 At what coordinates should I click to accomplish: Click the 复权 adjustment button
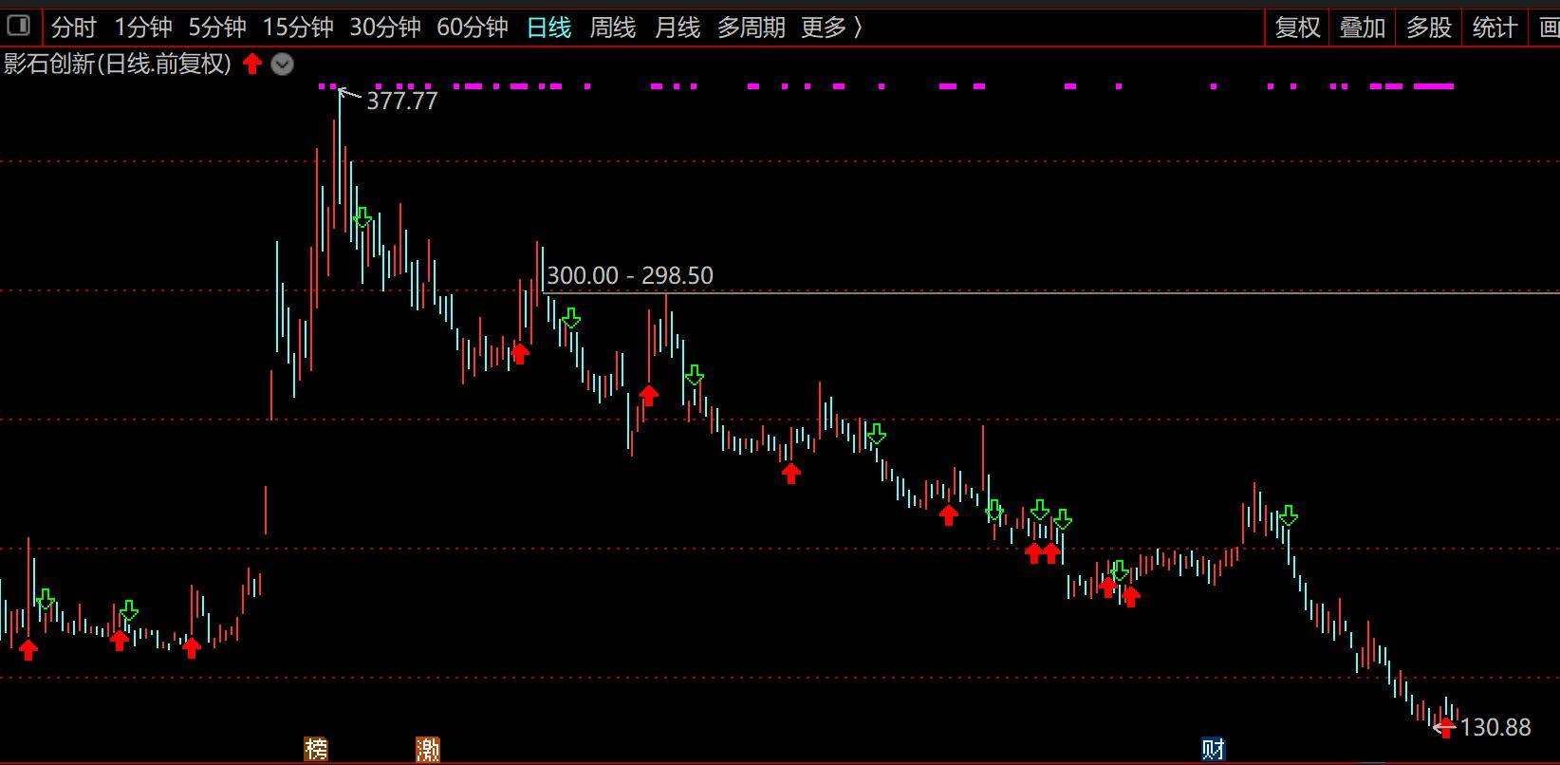click(x=1297, y=28)
